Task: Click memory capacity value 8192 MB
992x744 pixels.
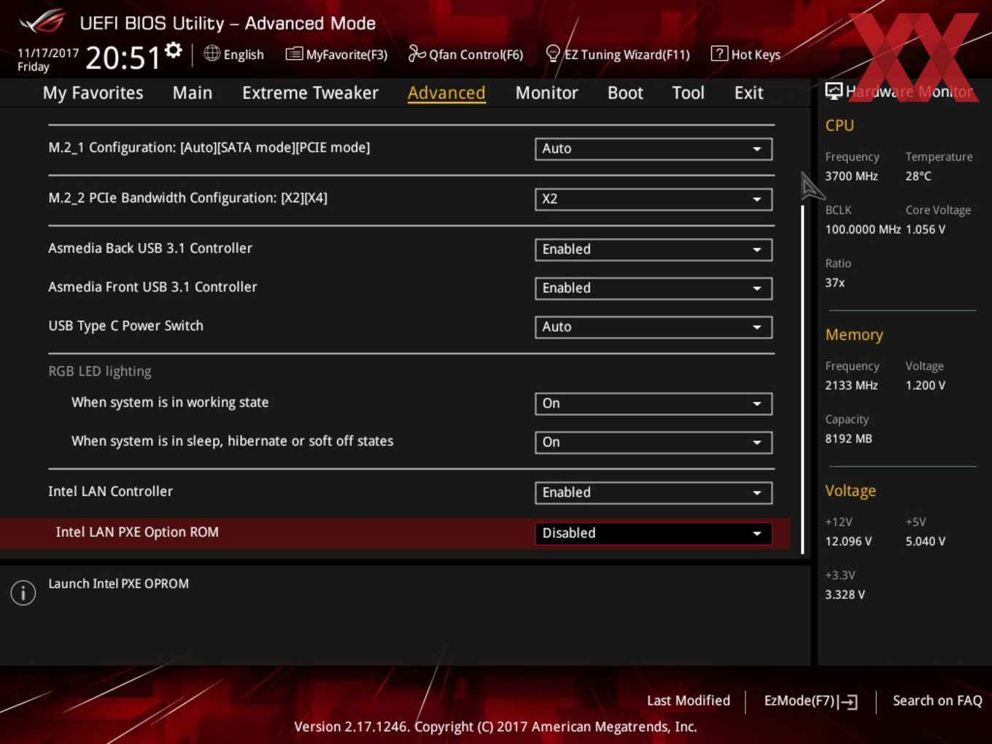Action: [848, 438]
